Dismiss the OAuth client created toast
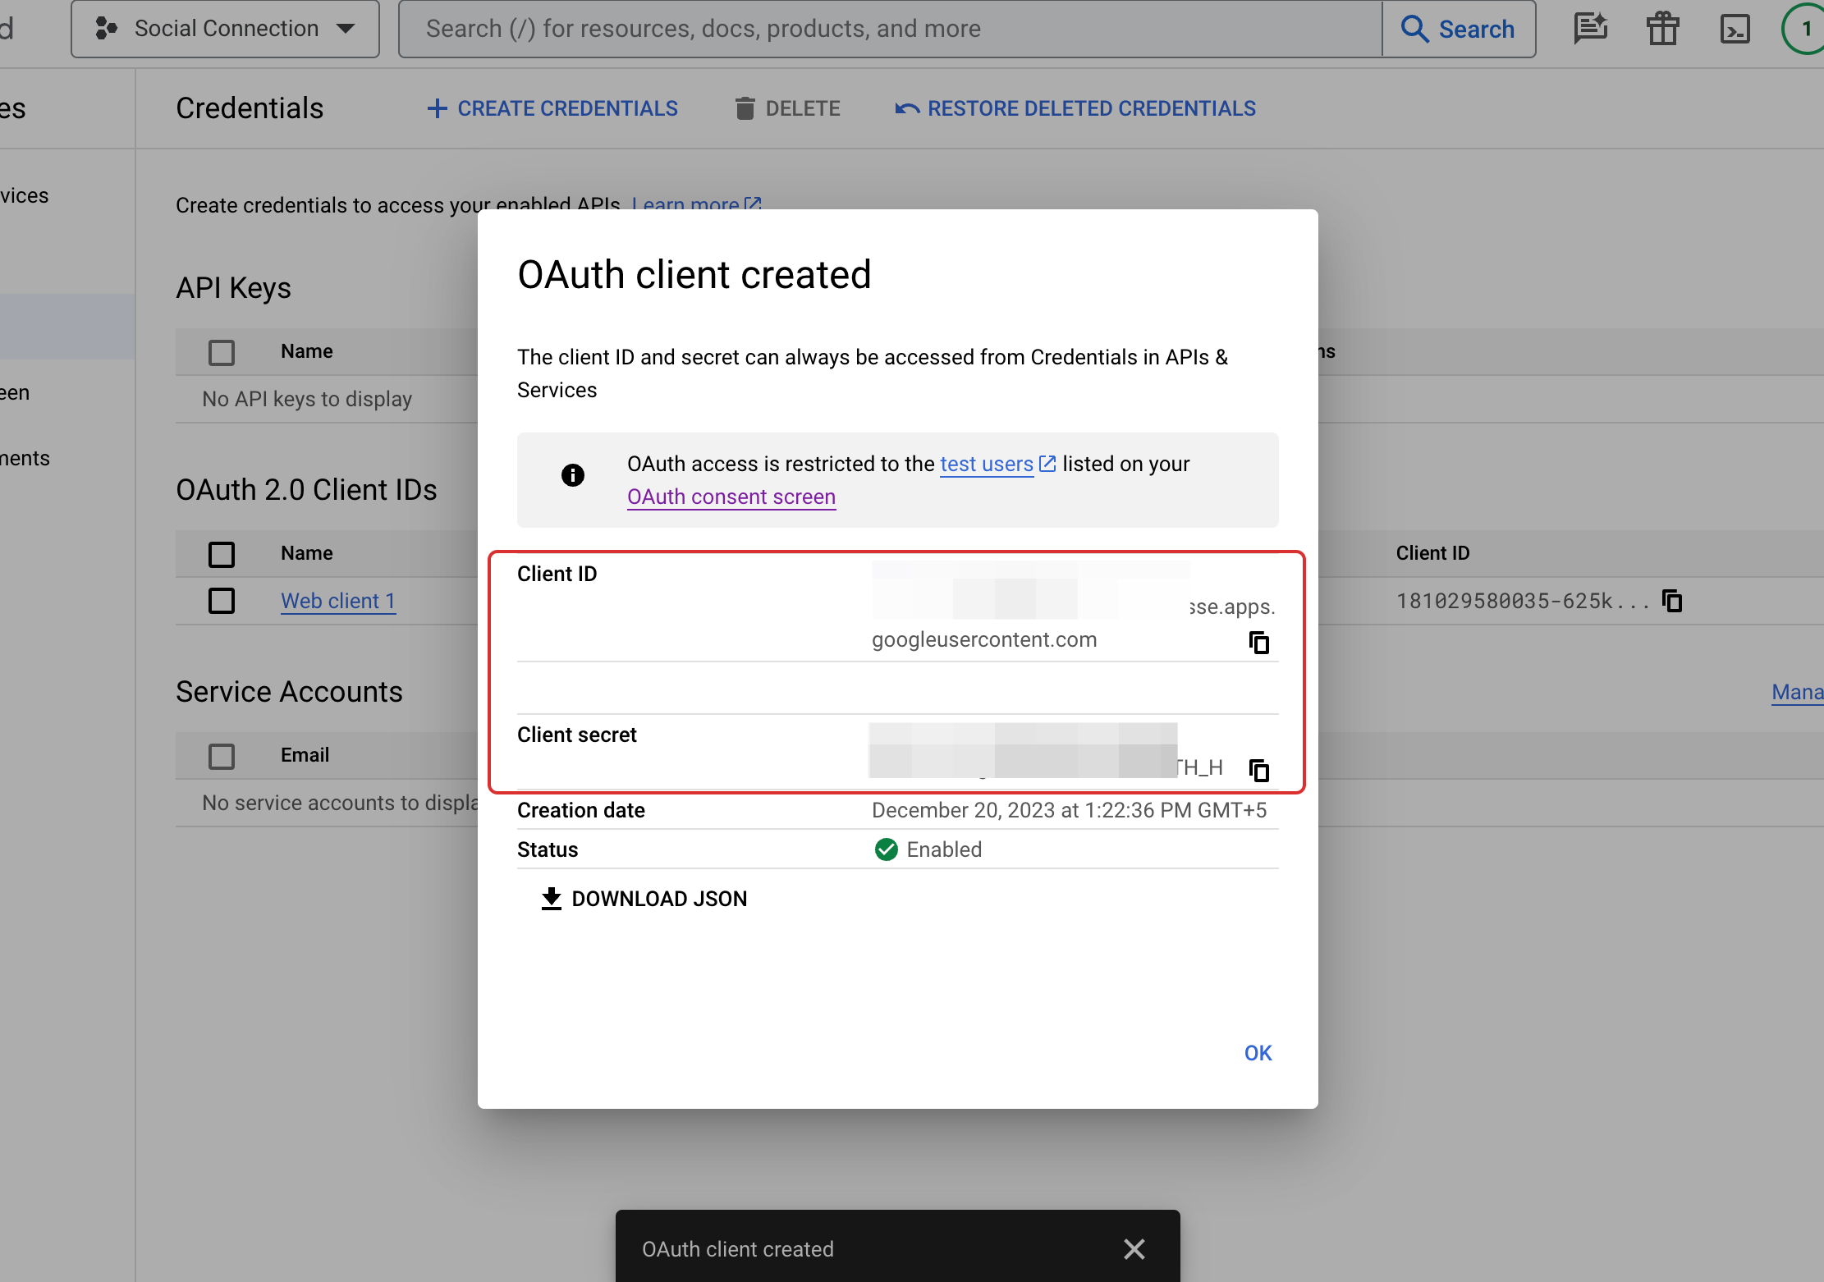The width and height of the screenshot is (1824, 1282). point(1134,1249)
